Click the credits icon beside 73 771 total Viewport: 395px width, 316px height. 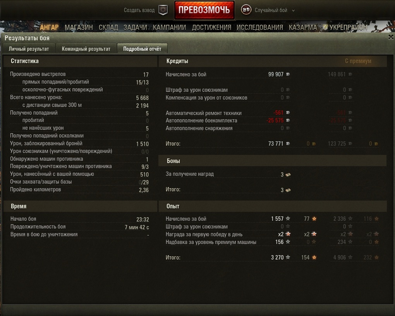(x=288, y=144)
